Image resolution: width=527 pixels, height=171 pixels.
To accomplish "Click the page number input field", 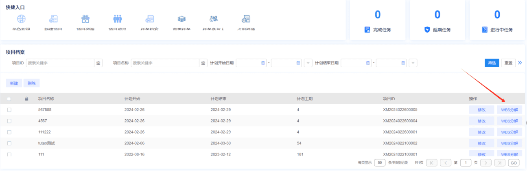I will tap(465, 162).
